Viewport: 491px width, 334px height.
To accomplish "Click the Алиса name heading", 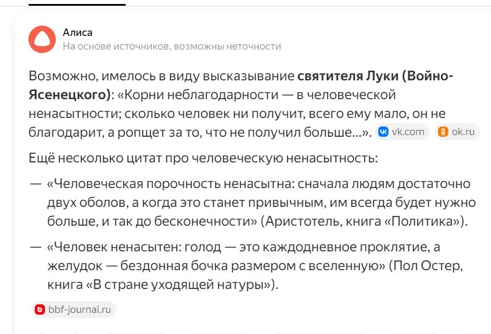I will [x=77, y=32].
